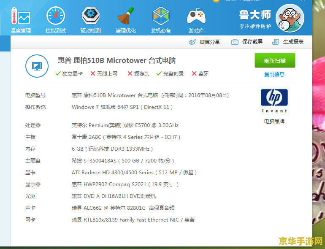Viewport: 325px width, 249px height.
Task: Click the 瑞昱 ALC662 sound card value
Action: (x=123, y=208)
